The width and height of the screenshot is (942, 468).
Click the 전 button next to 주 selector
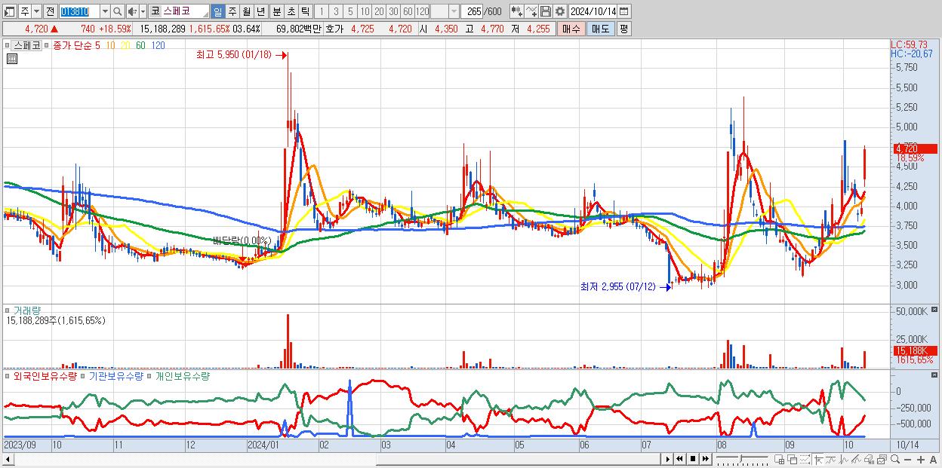point(50,11)
